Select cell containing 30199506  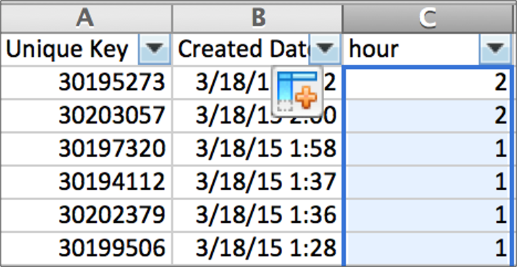coord(86,248)
